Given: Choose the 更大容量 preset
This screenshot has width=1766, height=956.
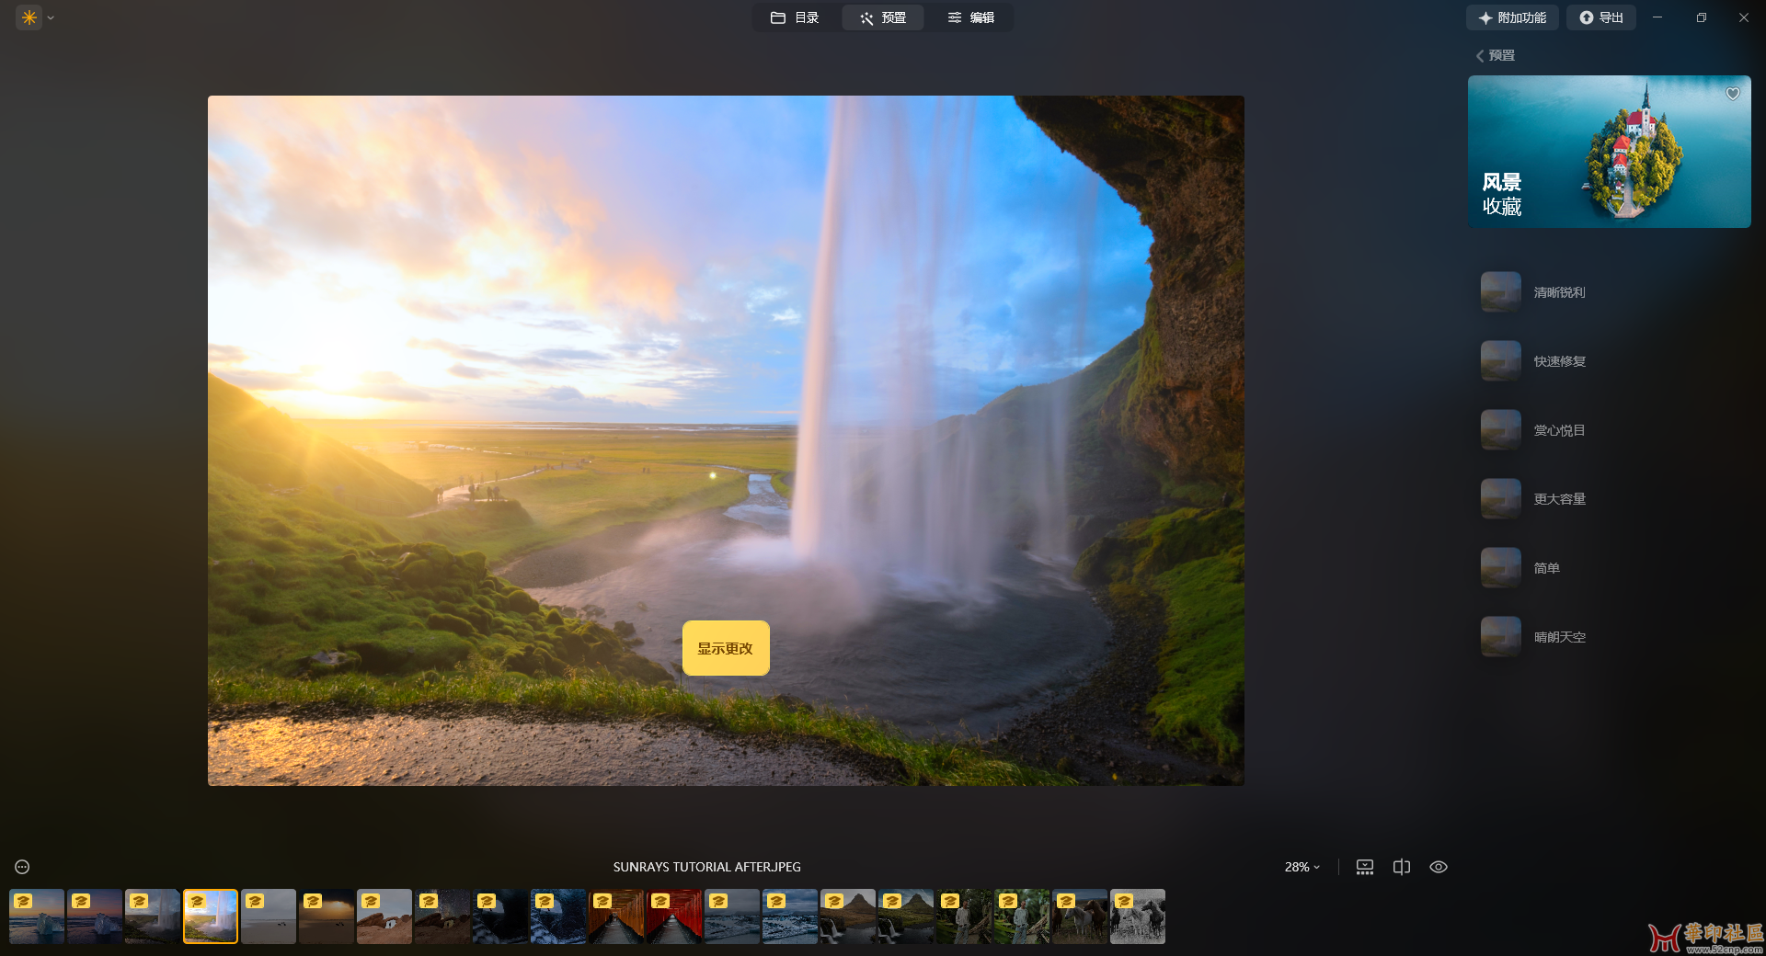Looking at the screenshot, I should [1558, 499].
